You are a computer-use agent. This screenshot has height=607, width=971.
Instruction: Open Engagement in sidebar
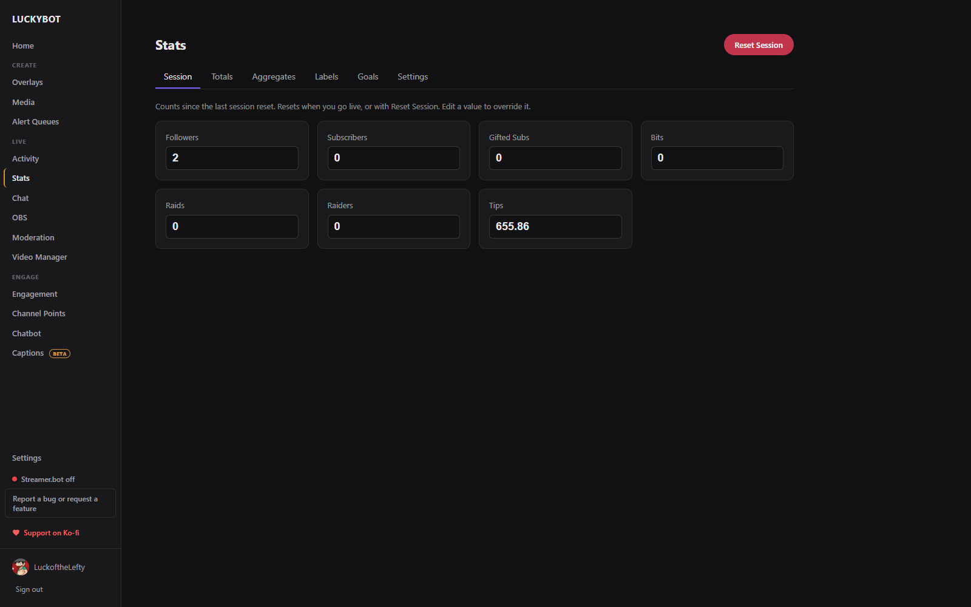(35, 294)
